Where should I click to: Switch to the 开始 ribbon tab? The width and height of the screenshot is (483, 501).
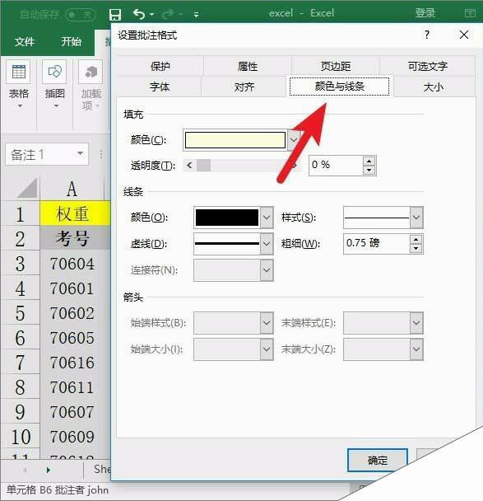coord(71,41)
